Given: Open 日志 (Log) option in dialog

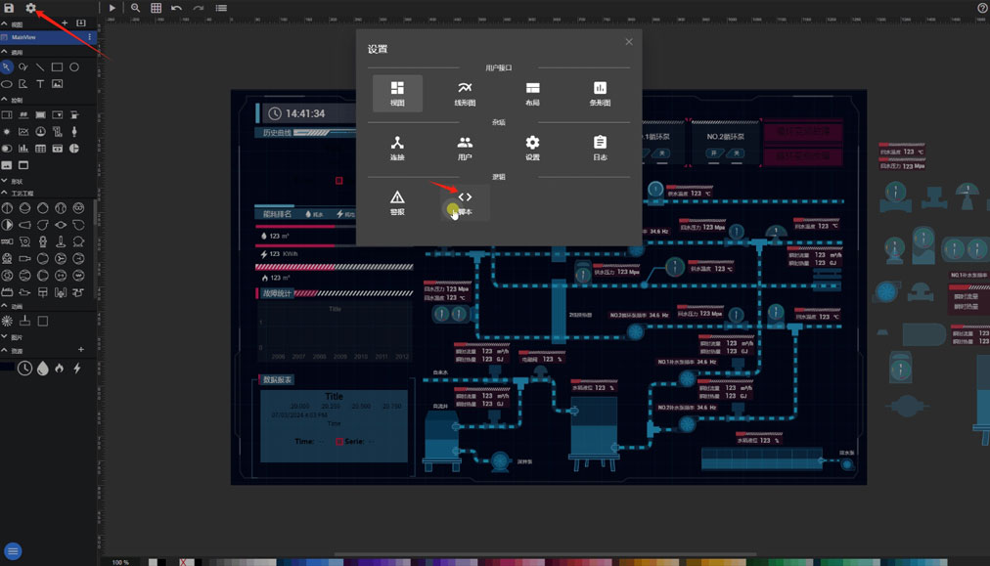Looking at the screenshot, I should 600,149.
